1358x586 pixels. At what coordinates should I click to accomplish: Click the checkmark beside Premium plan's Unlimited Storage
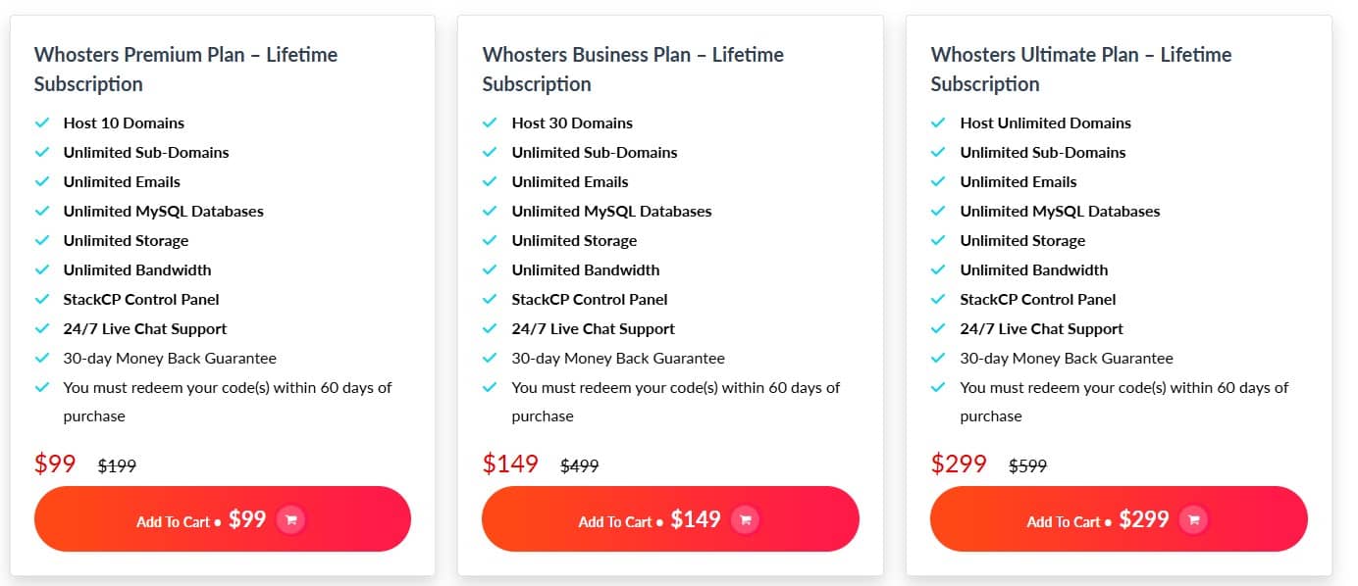[43, 241]
